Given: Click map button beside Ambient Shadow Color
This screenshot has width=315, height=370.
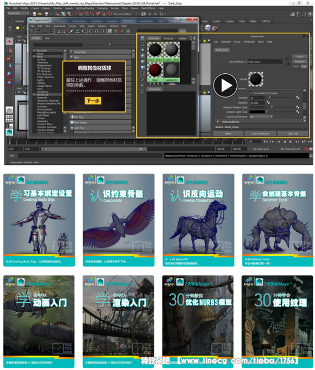Looking at the screenshot, I should (x=298, y=107).
